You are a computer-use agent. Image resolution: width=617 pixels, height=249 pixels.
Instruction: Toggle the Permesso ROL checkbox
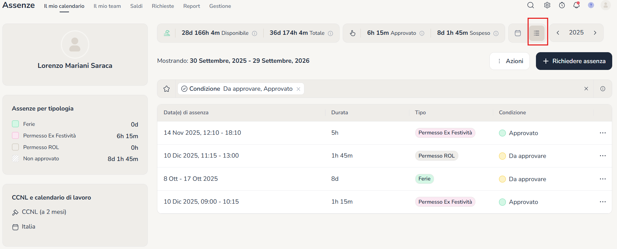[x=15, y=147]
